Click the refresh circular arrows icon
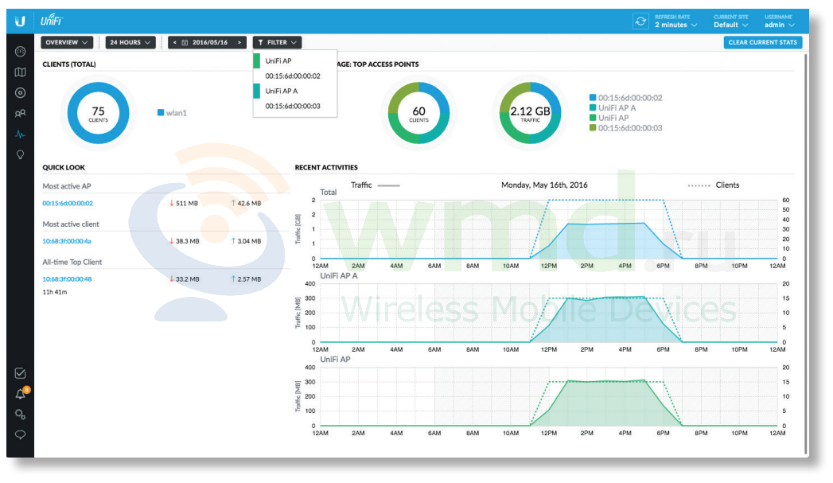 640,21
